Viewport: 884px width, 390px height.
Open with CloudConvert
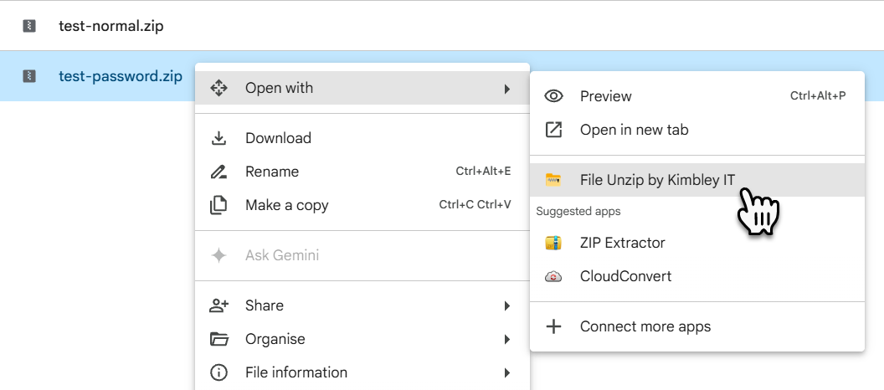tap(697, 276)
